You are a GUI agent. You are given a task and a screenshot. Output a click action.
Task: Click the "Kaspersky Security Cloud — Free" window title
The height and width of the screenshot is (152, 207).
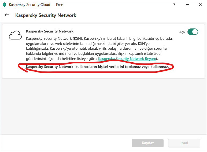(36, 5)
